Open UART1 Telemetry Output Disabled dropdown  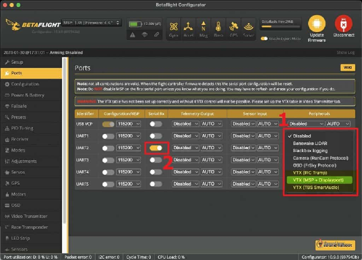pos(186,136)
